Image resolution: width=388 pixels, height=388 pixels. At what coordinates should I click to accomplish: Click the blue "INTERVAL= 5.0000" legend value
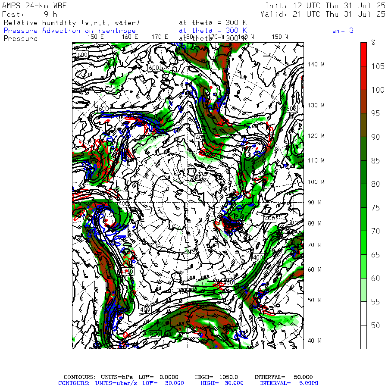(289, 383)
